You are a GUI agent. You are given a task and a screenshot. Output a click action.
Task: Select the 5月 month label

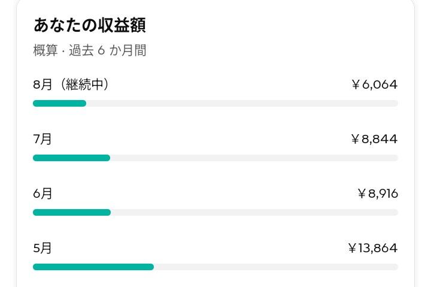(x=43, y=247)
